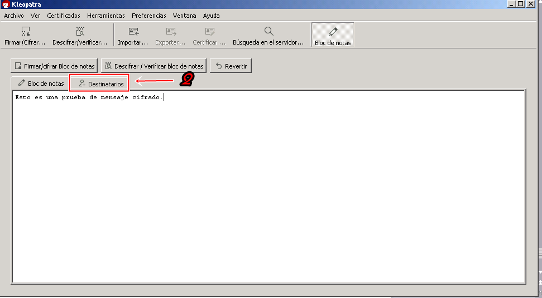Close the Kleopatra window
The height and width of the screenshot is (298, 542).
(x=531, y=4)
